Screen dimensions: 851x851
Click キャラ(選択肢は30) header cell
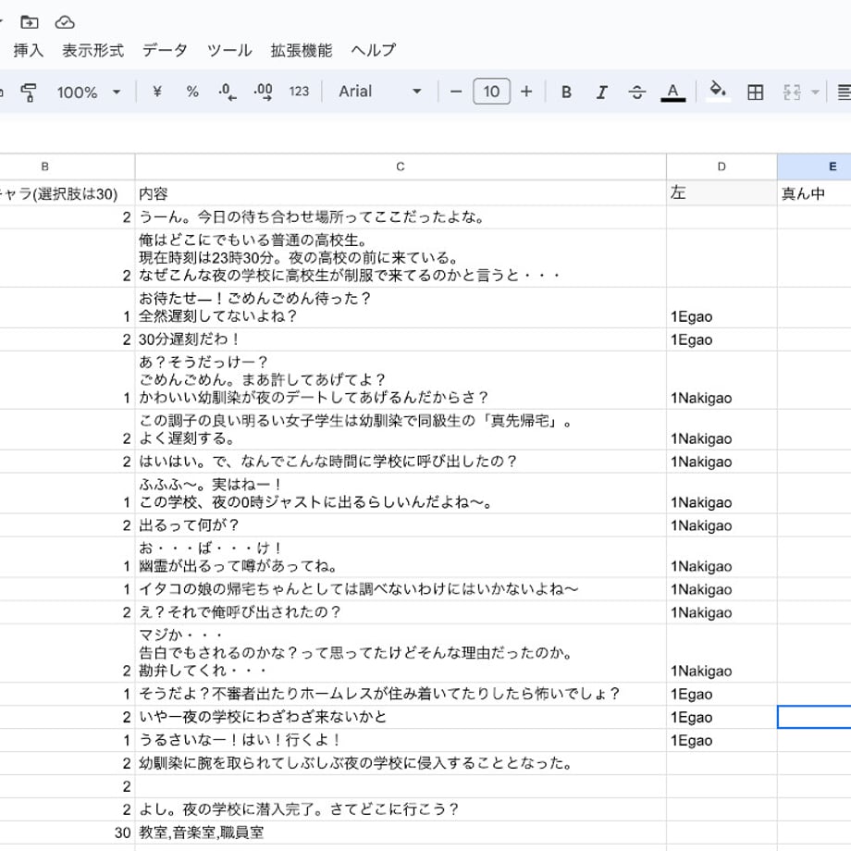[68, 193]
